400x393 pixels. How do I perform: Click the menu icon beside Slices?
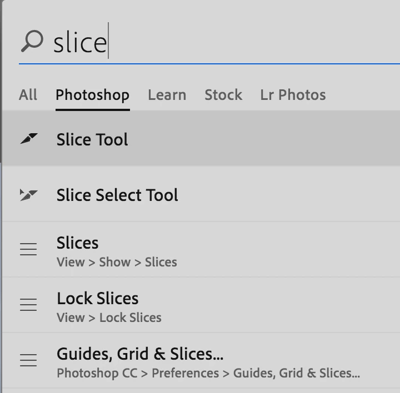pos(29,250)
